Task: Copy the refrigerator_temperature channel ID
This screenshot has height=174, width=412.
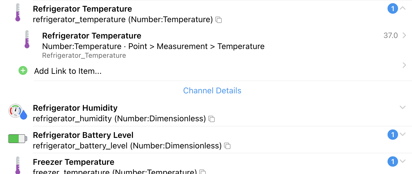Action: coord(219,20)
